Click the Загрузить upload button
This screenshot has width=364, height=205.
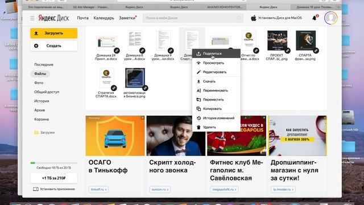54,33
